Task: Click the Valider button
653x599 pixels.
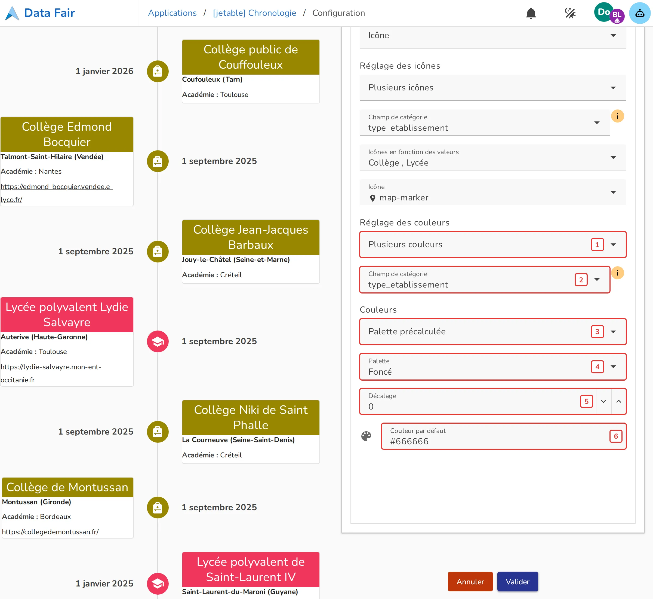Action: tap(518, 582)
